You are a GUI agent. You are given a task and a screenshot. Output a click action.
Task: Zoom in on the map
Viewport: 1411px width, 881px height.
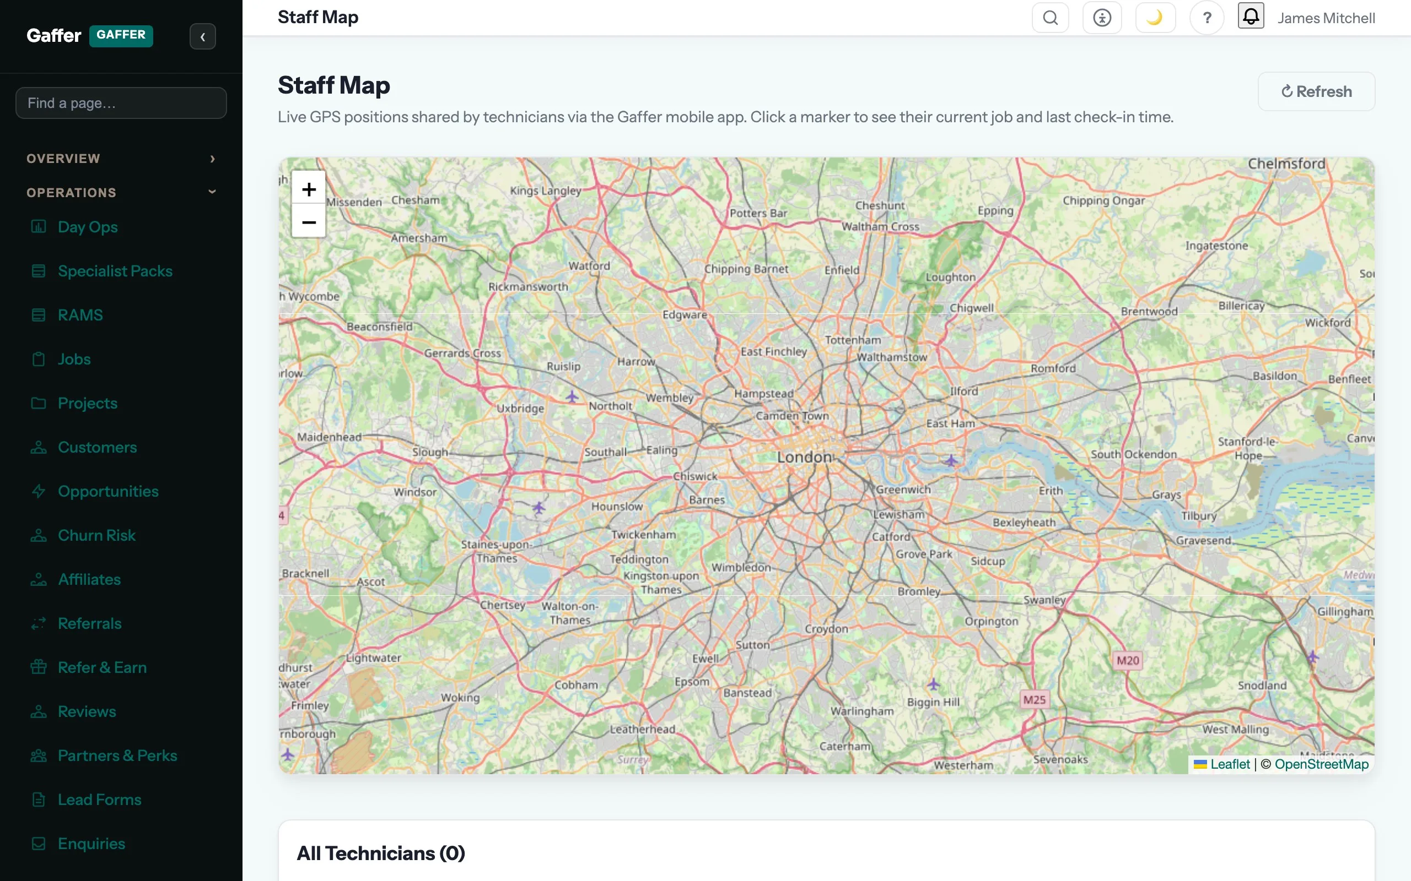click(309, 189)
